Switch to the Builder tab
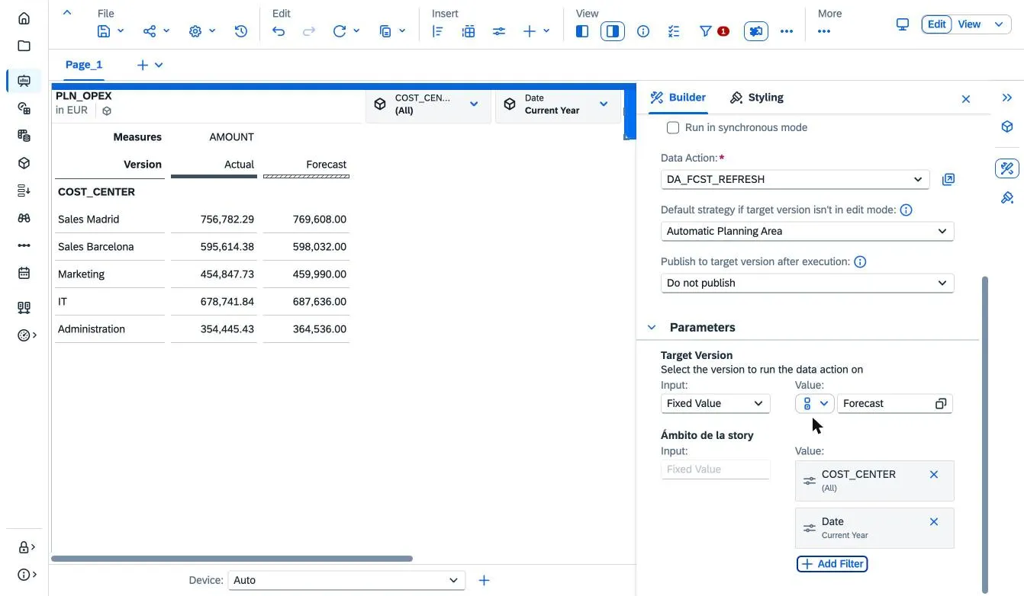1024x596 pixels. coord(678,98)
